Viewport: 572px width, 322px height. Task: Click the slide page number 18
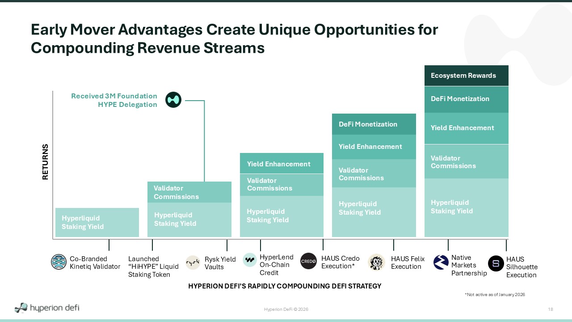tap(551, 309)
